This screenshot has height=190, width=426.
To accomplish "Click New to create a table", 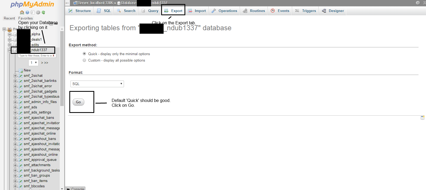I will point(27,70).
